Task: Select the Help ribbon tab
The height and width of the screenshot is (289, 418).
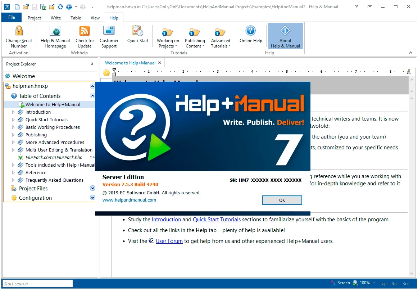Action: click(x=114, y=18)
